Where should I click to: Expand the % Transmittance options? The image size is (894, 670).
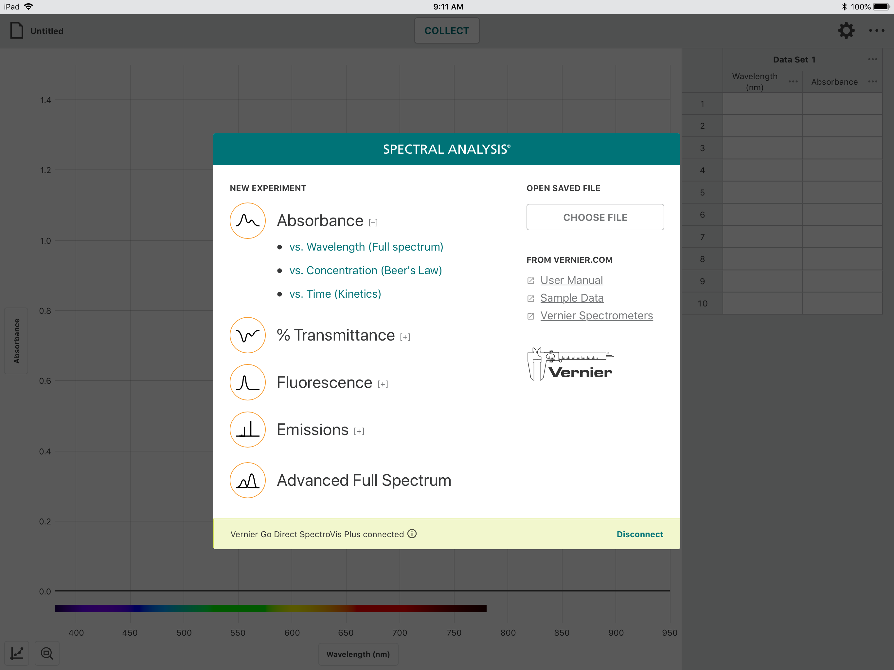[x=405, y=337]
